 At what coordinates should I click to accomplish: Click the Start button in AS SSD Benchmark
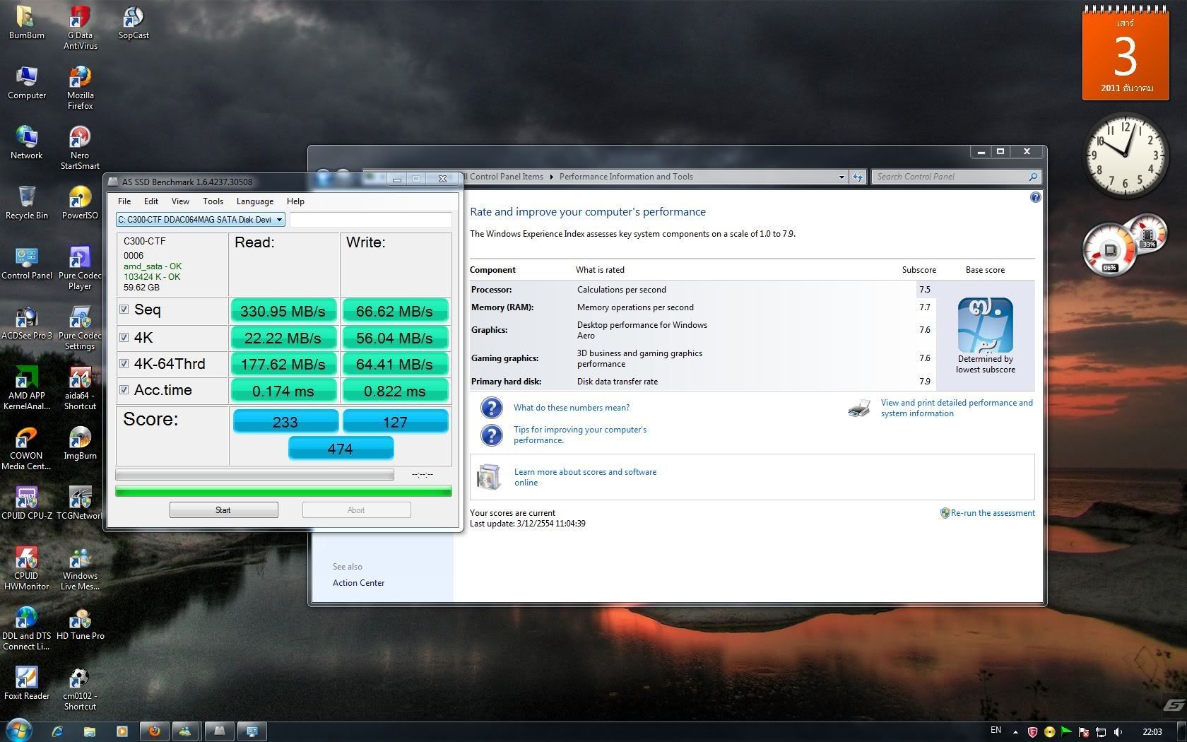pos(223,510)
